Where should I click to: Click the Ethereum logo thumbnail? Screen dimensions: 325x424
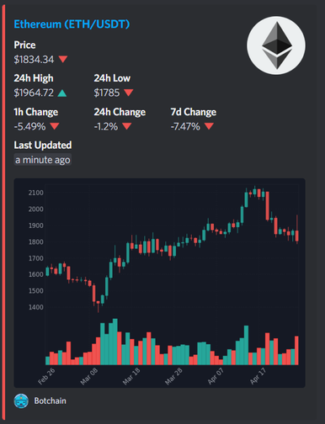276,45
